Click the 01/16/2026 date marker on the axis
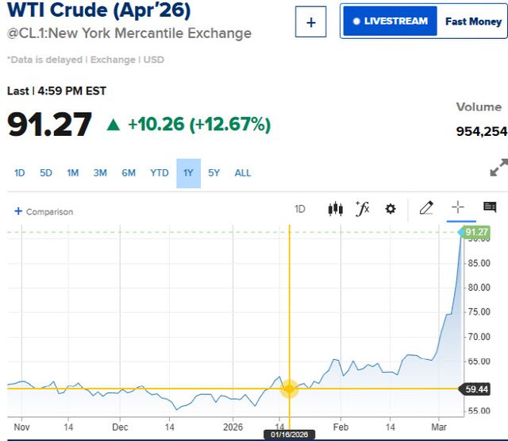The height and width of the screenshot is (441, 508). pos(289,435)
